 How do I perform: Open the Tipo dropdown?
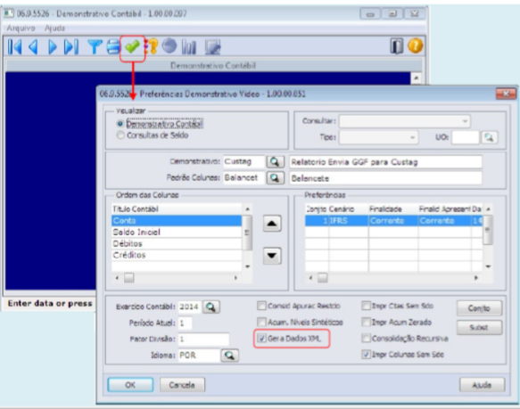point(378,137)
